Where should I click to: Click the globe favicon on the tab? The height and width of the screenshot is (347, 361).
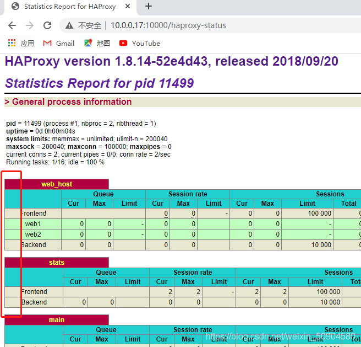[x=15, y=7]
